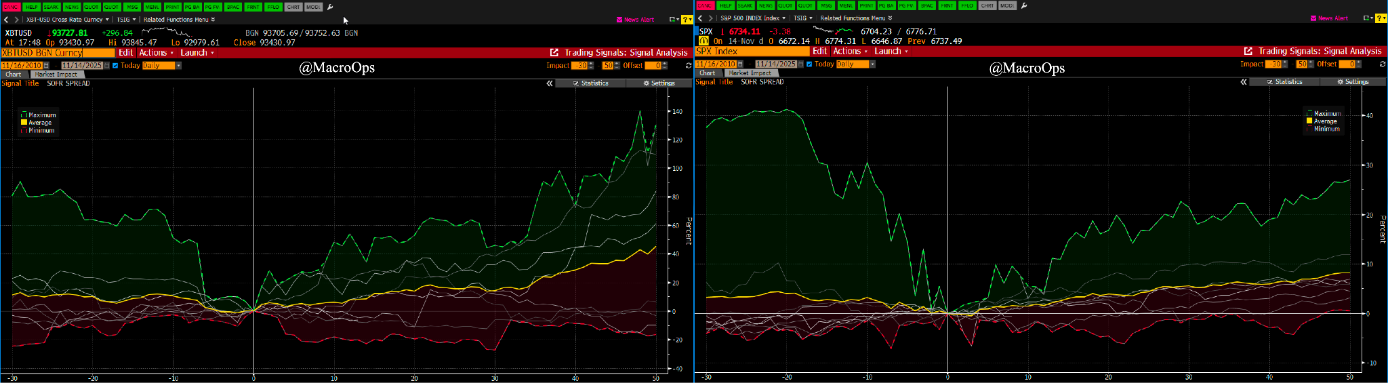The height and width of the screenshot is (383, 1388).
Task: Open the Statistics panel in left window
Action: tap(590, 83)
